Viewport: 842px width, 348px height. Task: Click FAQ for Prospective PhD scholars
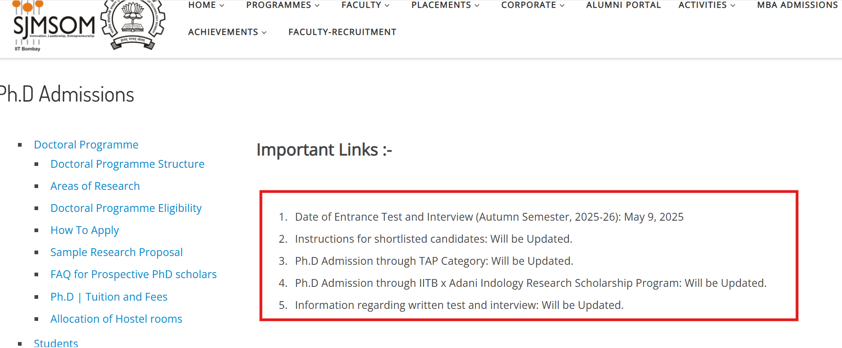click(133, 274)
